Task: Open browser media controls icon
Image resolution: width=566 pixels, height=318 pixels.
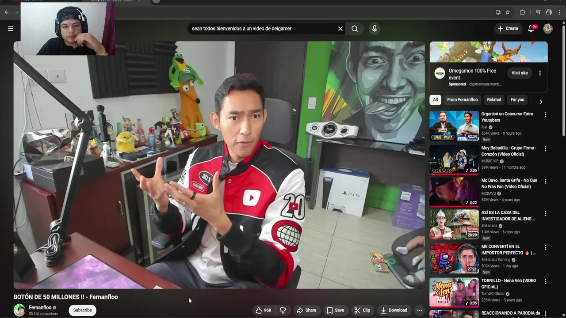Action: (538, 12)
